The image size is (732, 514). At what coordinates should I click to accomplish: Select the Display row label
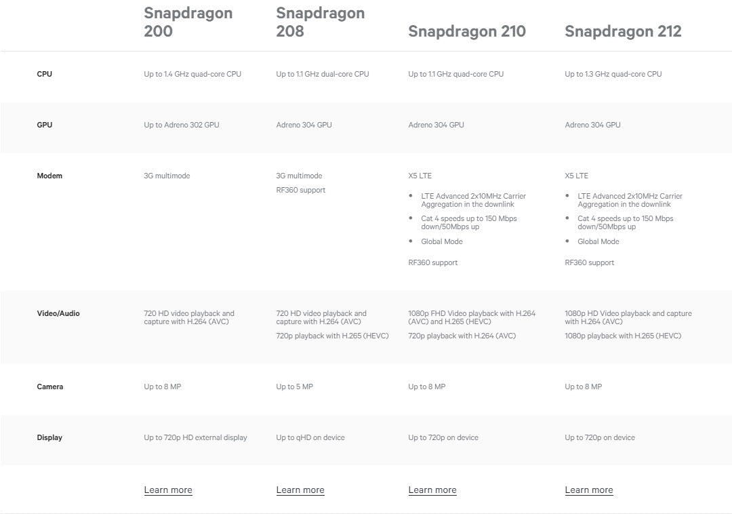49,437
